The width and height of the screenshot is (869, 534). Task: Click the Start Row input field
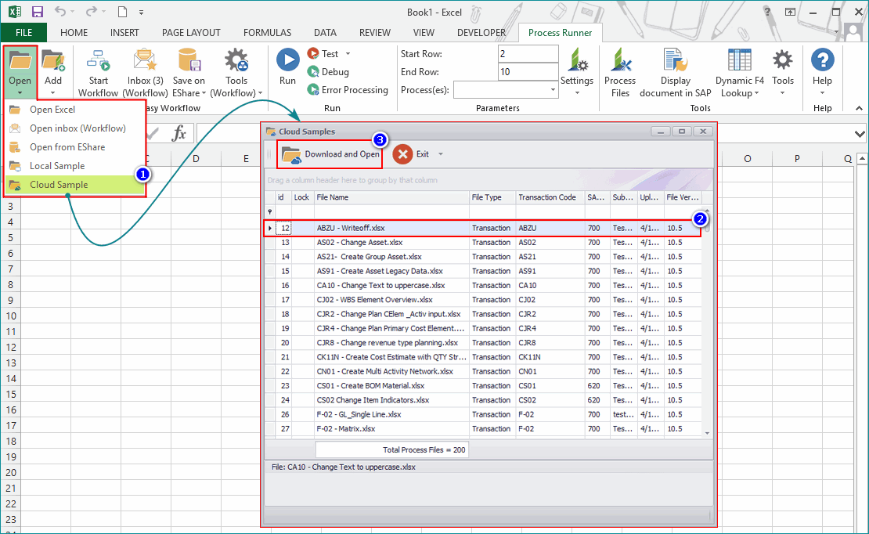(527, 54)
